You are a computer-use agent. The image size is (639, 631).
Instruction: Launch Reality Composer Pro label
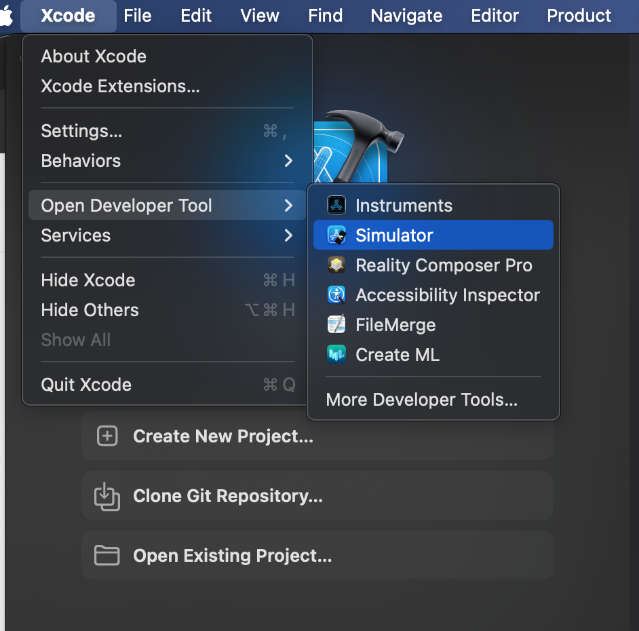[x=444, y=265]
